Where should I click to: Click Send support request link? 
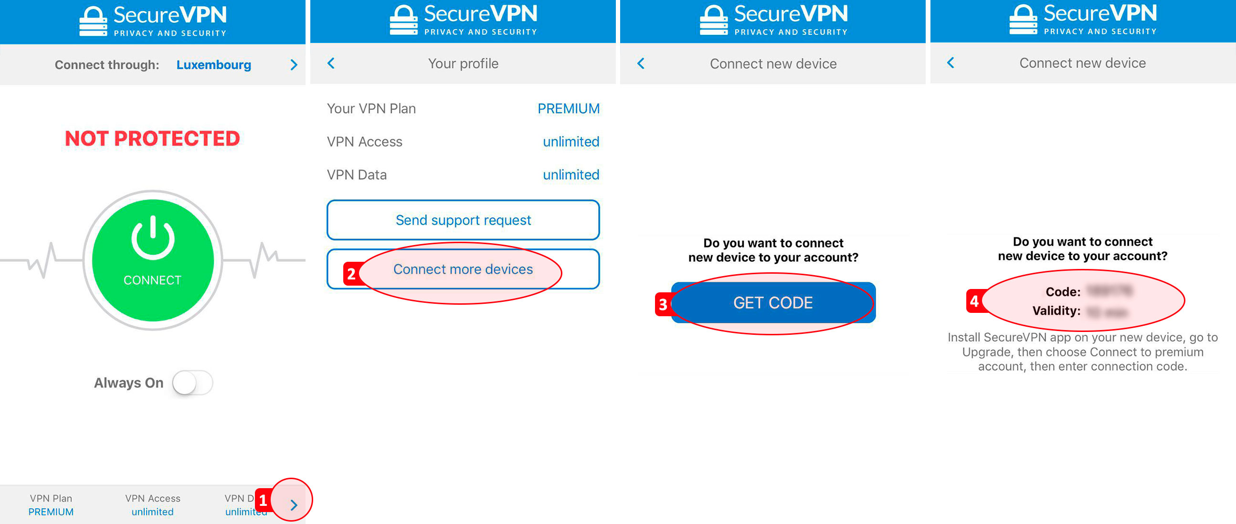click(464, 220)
